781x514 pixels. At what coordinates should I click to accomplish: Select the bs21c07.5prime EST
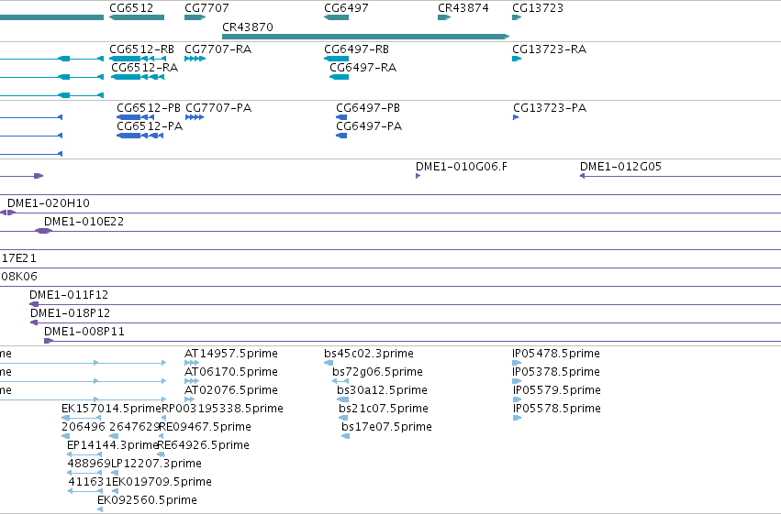click(x=343, y=418)
